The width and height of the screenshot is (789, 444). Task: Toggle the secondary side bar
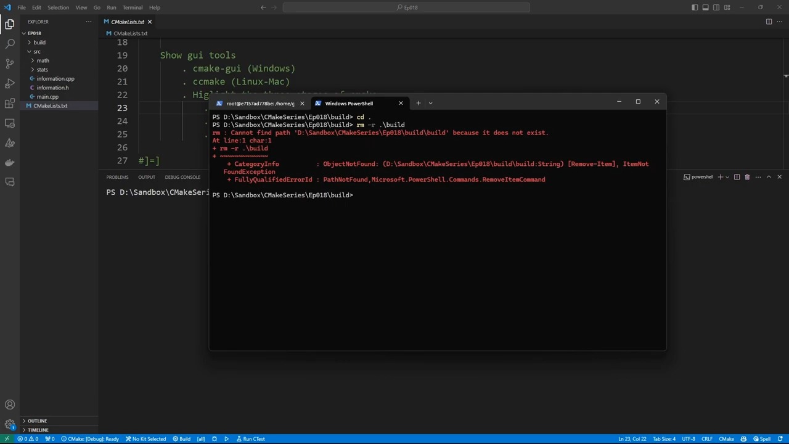click(716, 7)
